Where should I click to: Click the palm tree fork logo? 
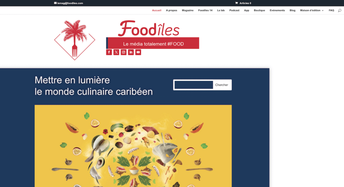75,40
